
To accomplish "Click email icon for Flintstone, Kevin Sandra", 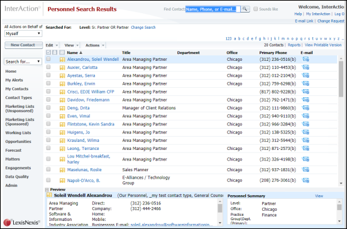I will coord(306,124).
